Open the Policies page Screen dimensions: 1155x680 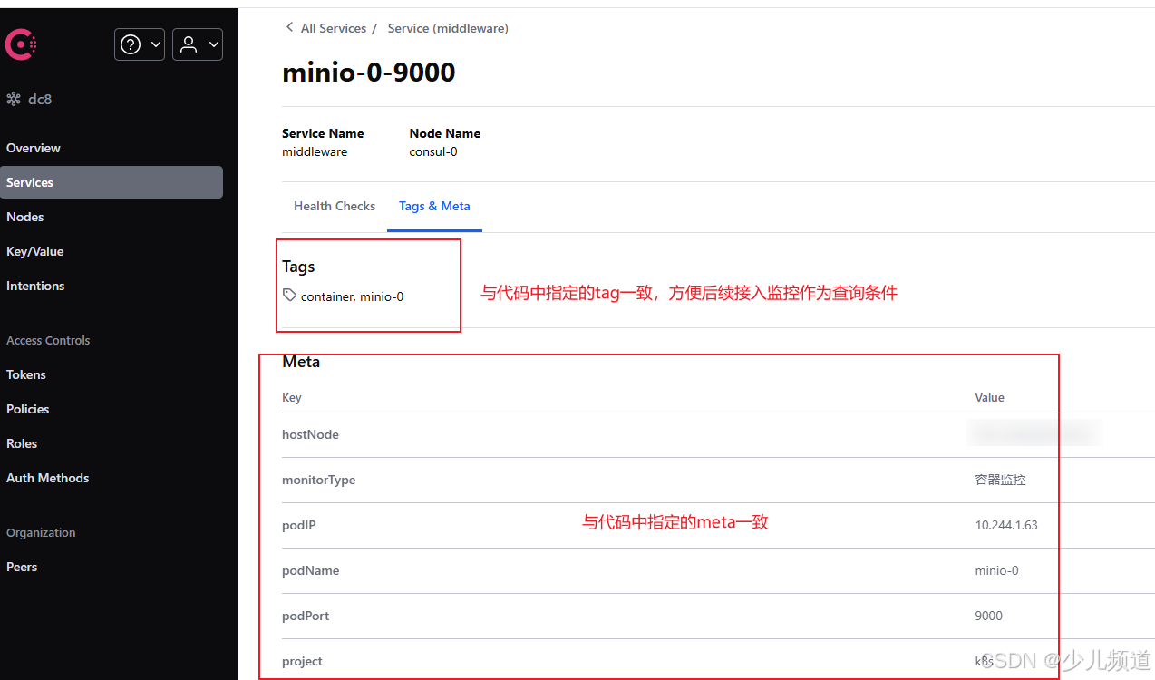28,409
